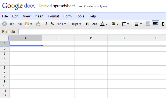Image resolution: width=166 pixels, height=98 pixels.
Task: Click the cell borders icon
Action: 124,24
